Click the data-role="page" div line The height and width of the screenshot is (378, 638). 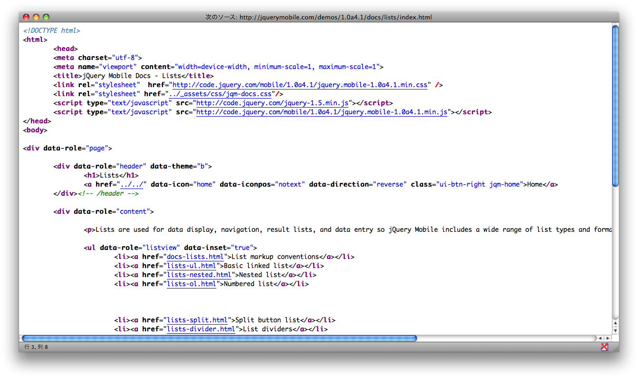pos(68,149)
